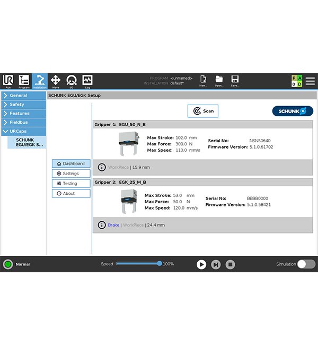Screen dimensions: 318x345
Task: Open the Move tab icon
Action: [56, 81]
